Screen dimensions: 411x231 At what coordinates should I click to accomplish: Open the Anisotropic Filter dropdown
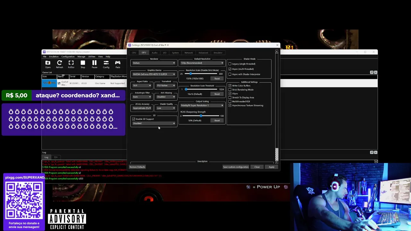tap(142, 97)
